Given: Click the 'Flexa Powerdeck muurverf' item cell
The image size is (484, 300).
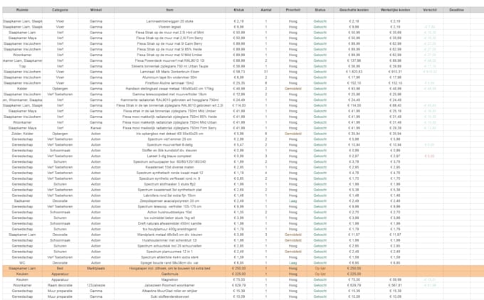Looking at the screenshot, I should 169,60.
